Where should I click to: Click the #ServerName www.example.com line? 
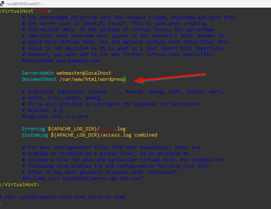pos(61,61)
